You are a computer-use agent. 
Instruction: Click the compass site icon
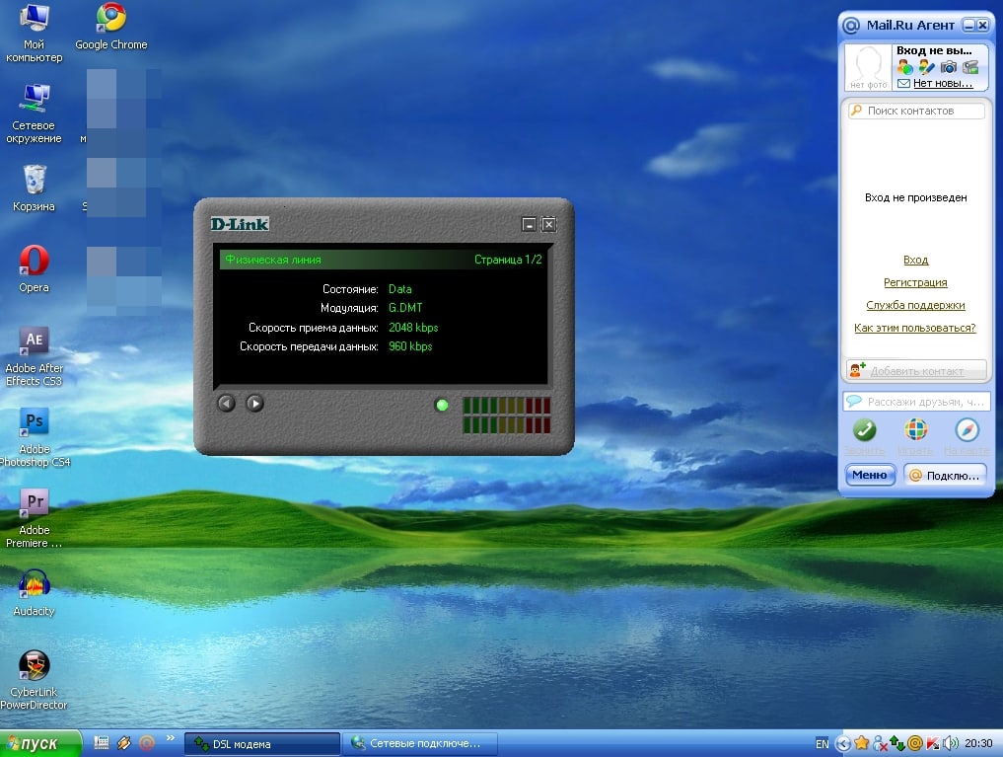(967, 429)
